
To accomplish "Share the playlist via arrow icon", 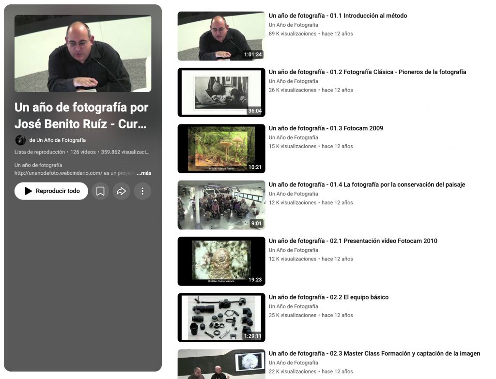I will 122,191.
